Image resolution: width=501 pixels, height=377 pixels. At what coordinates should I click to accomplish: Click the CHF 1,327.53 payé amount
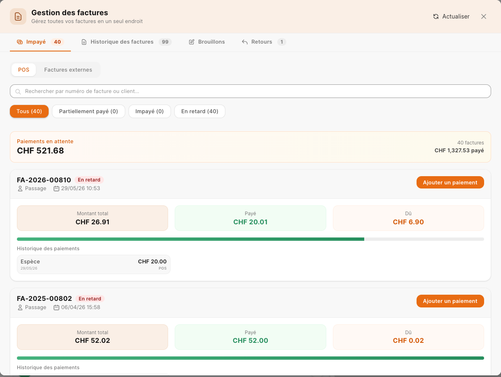pos(459,151)
